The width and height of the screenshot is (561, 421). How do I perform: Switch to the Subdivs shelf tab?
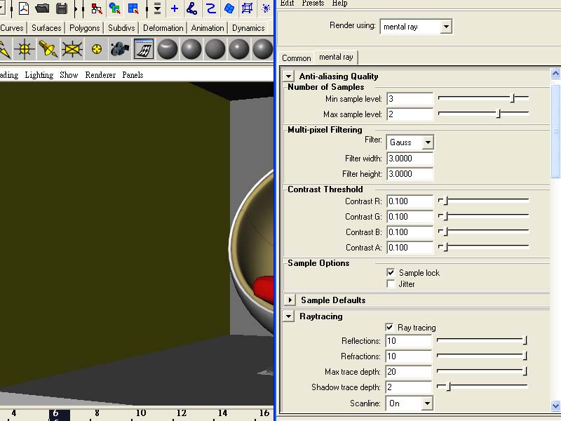pyautogui.click(x=121, y=28)
